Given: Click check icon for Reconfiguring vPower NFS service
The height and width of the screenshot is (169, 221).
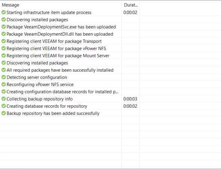Looking at the screenshot, I should point(3,84).
